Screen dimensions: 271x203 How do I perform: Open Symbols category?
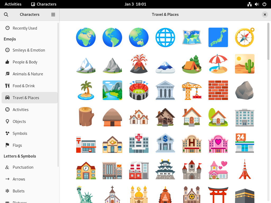(30, 133)
